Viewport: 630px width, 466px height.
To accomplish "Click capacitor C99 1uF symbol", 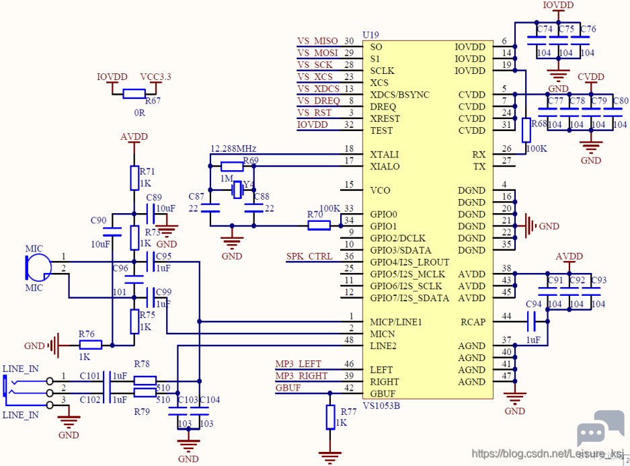I will pyautogui.click(x=150, y=297).
